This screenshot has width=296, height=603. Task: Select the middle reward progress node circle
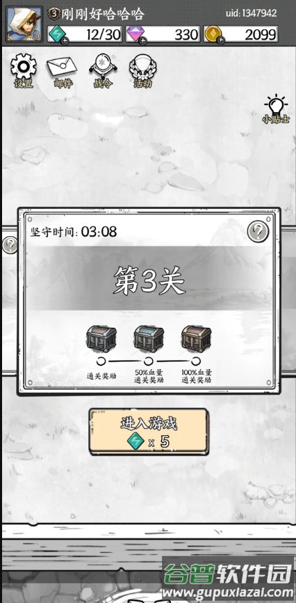[x=149, y=361]
